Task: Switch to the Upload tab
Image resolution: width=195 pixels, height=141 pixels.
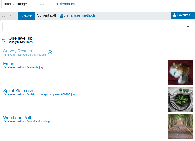Action: pyautogui.click(x=42, y=4)
